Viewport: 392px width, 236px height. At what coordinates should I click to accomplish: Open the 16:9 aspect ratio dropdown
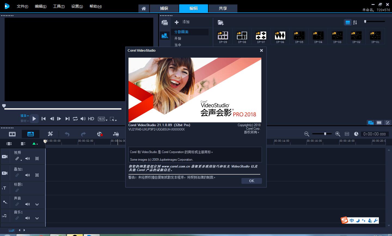103,119
